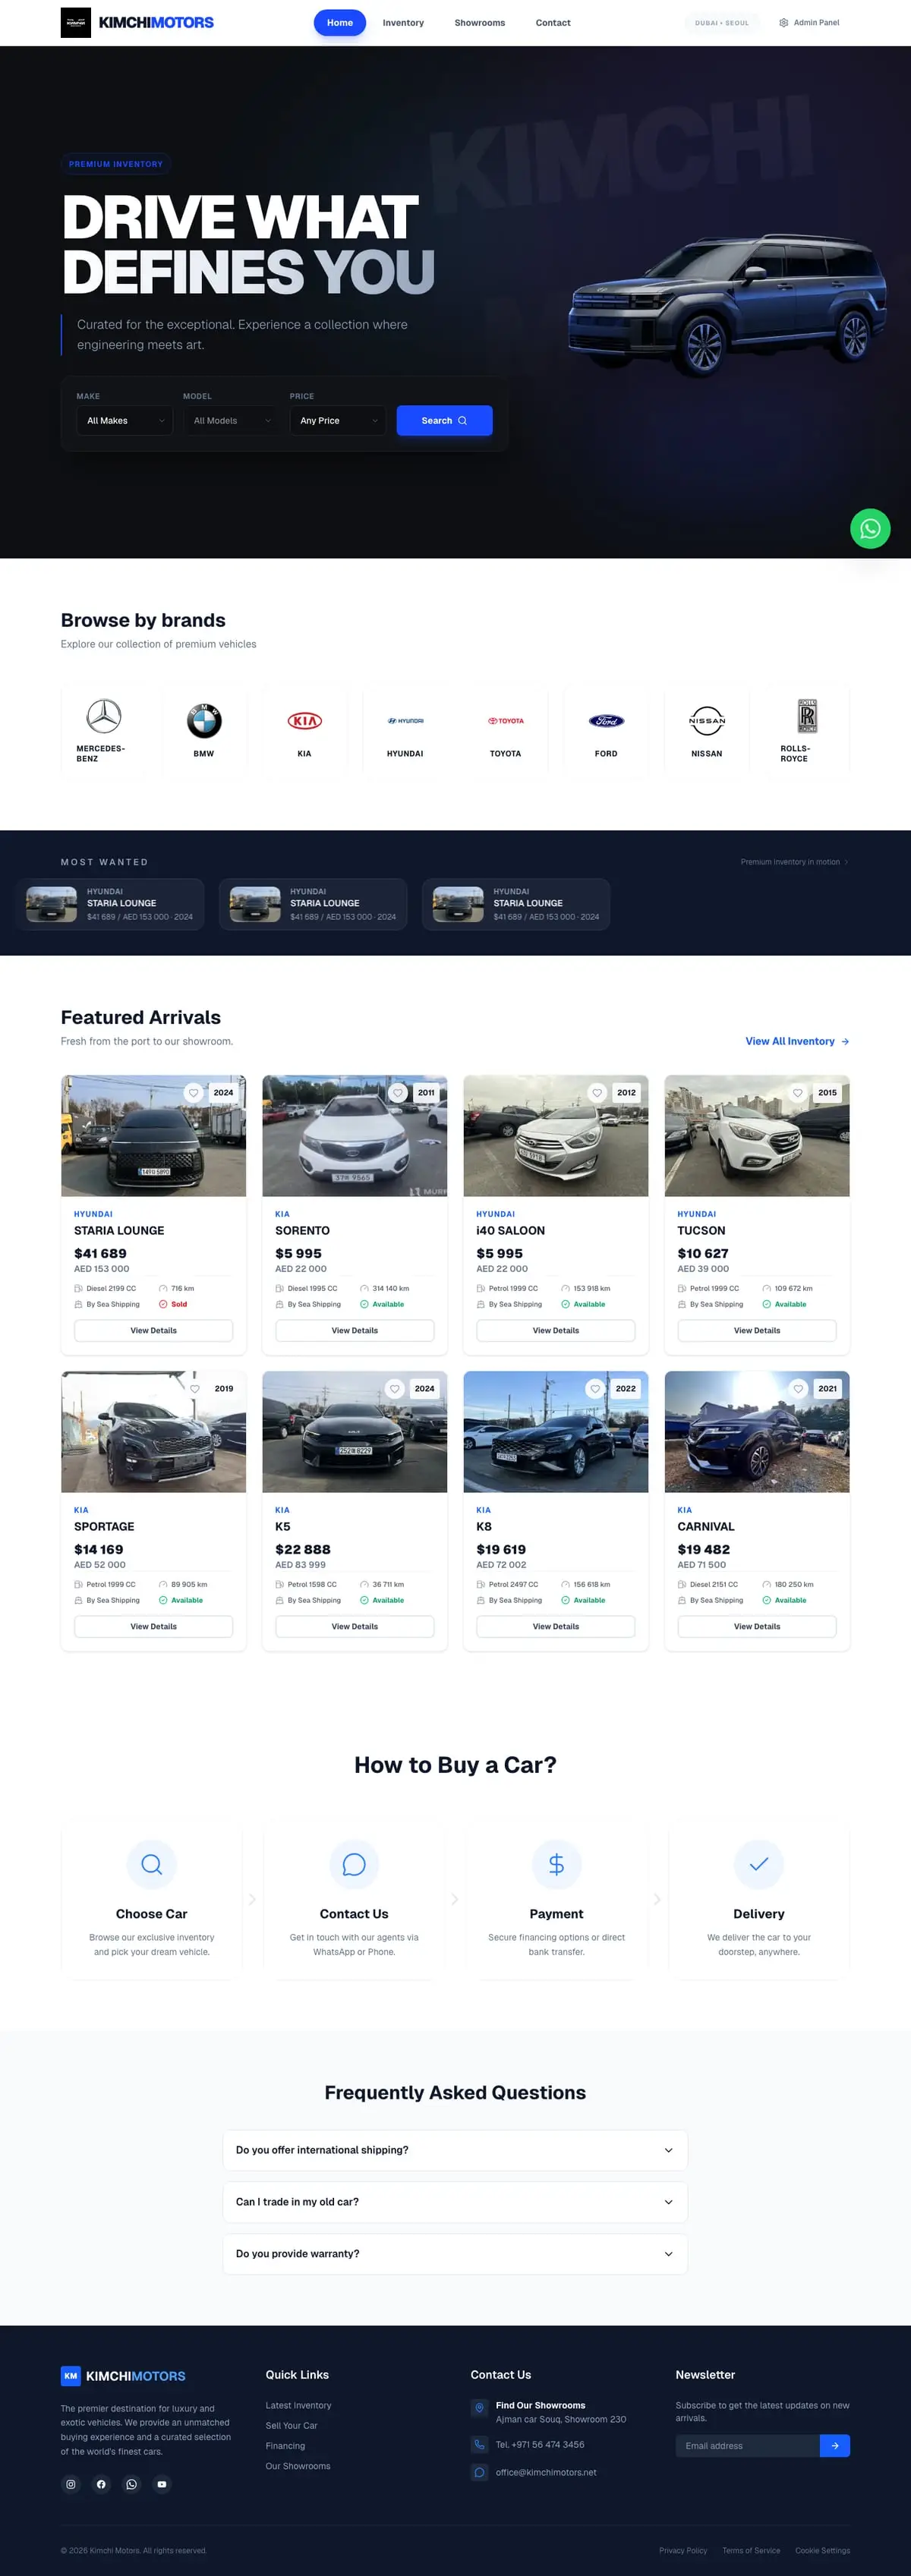
Task: Open the Showrooms nav item
Action: [x=480, y=23]
